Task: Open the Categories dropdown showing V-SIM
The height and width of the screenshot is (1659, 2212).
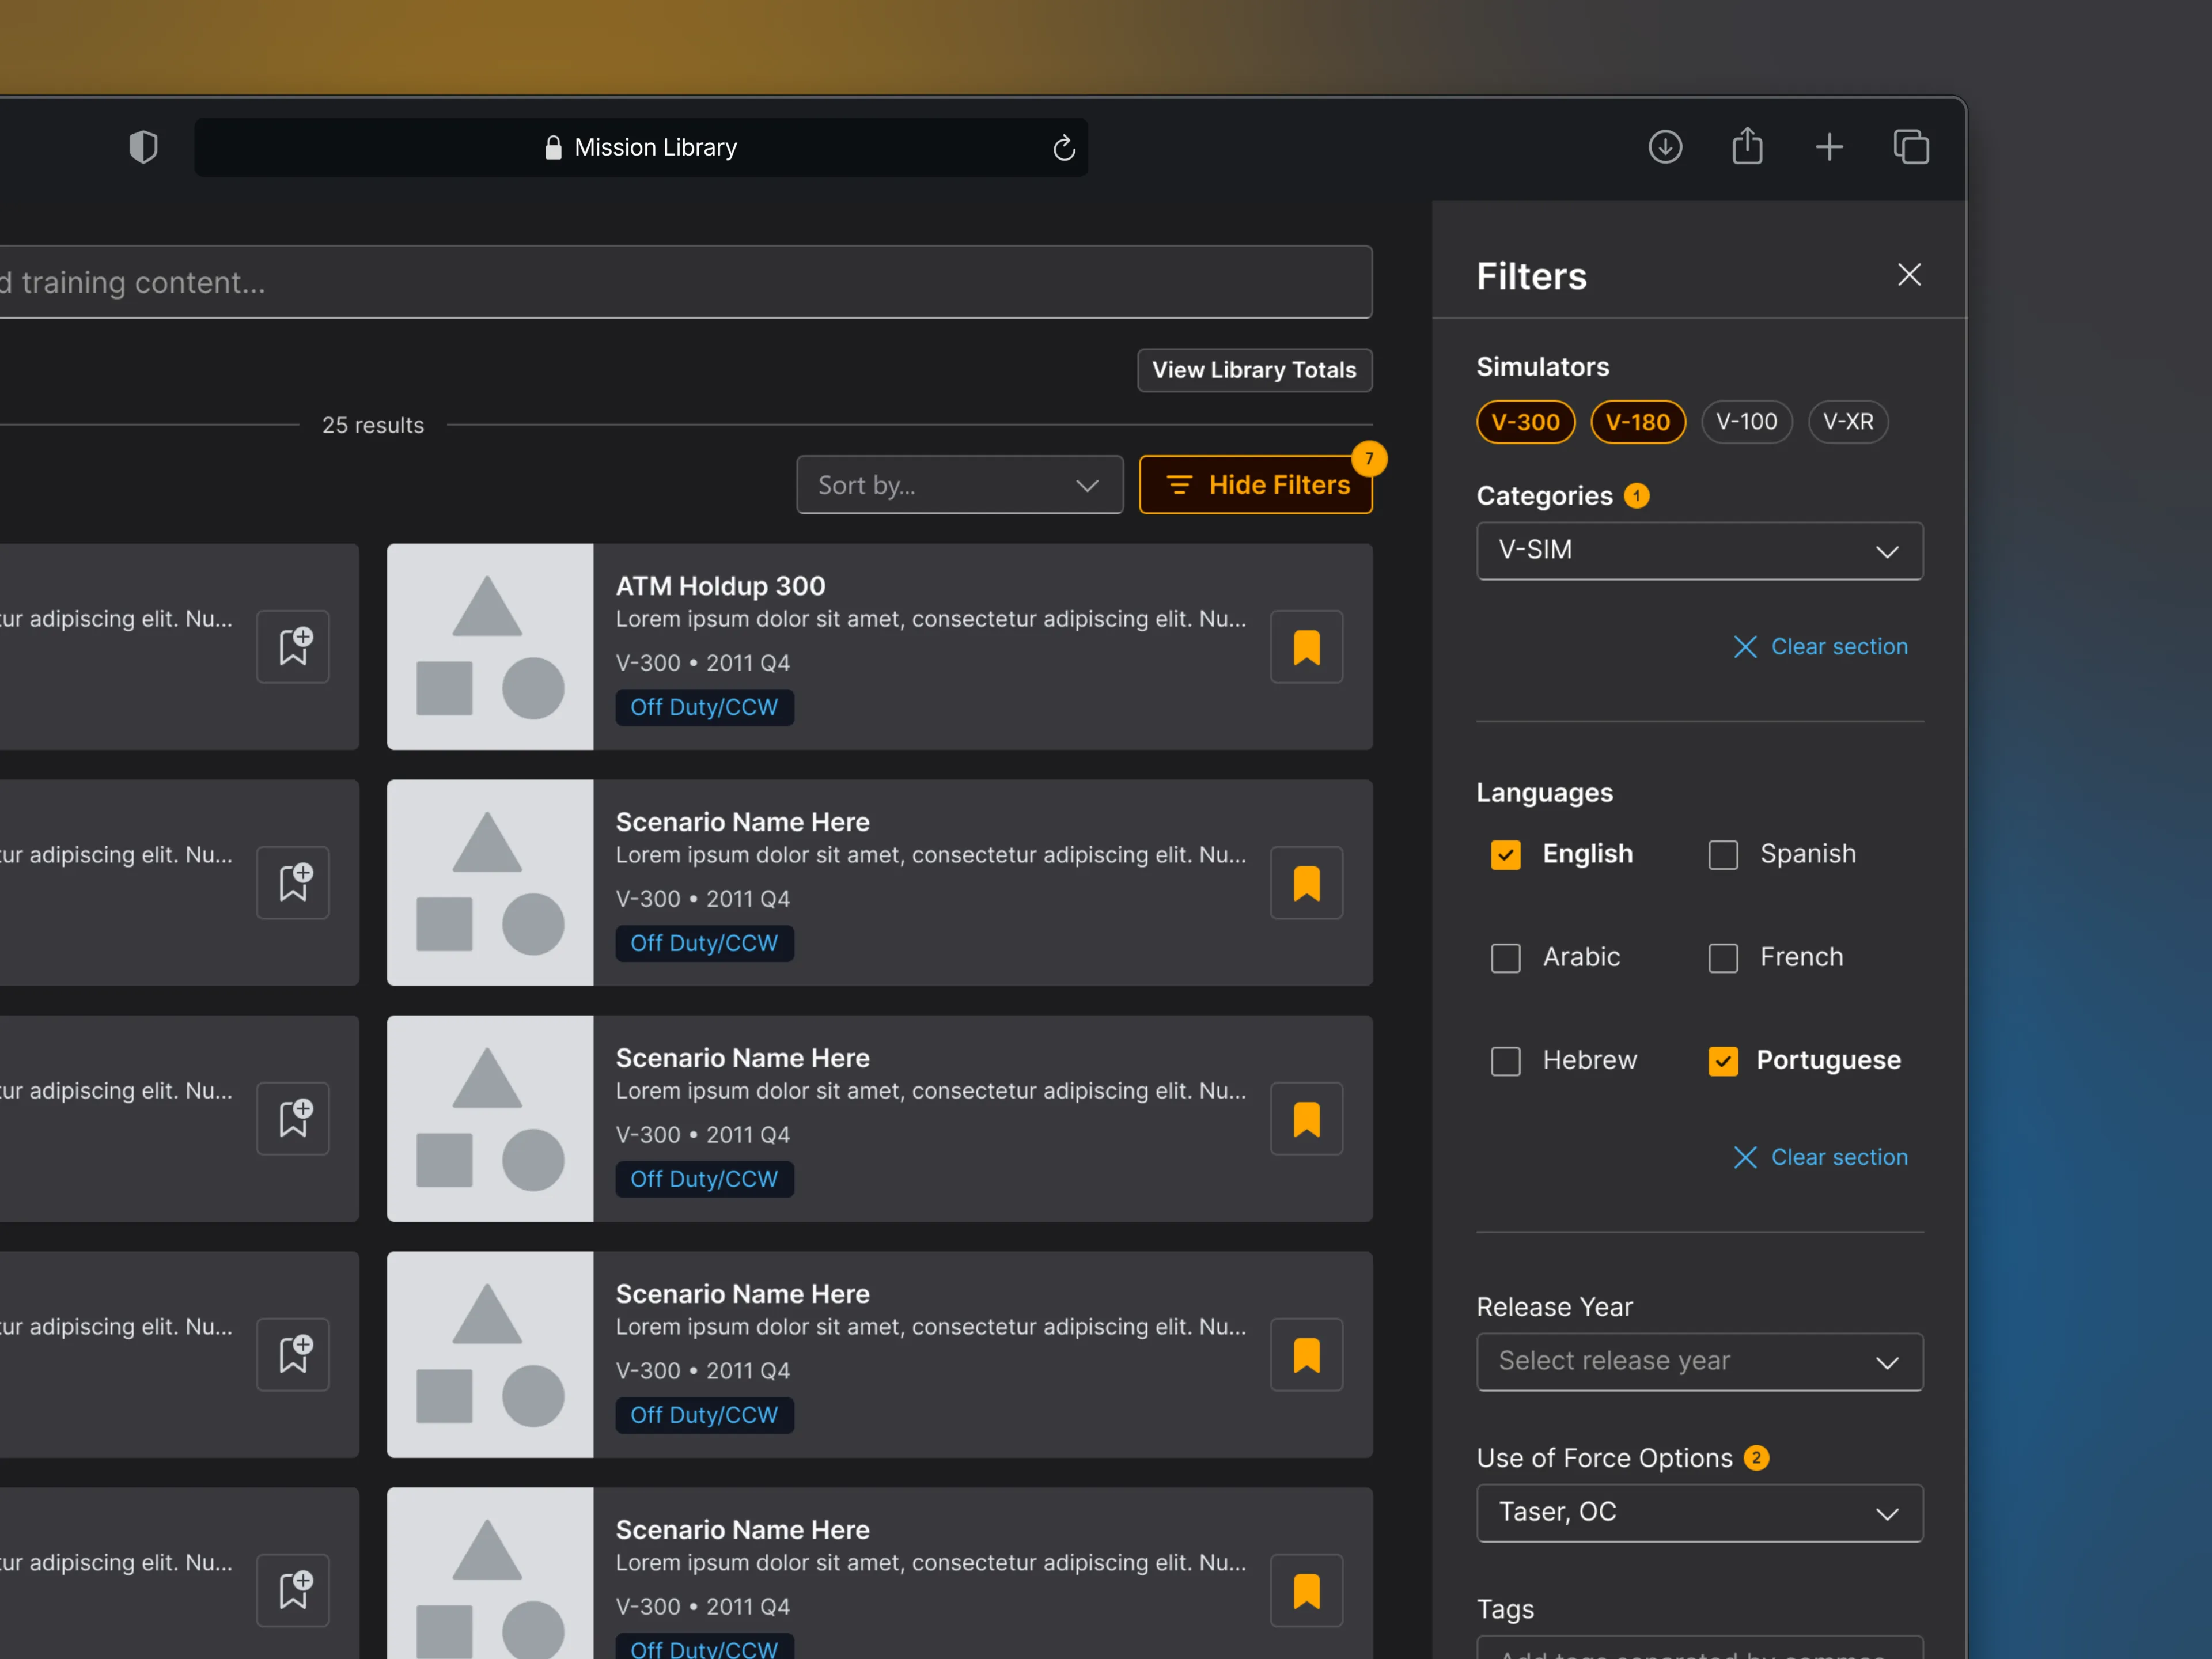Action: [x=1700, y=551]
